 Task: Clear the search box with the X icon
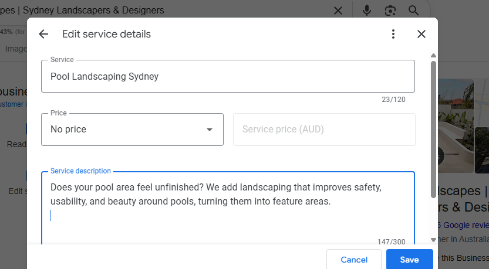338,11
